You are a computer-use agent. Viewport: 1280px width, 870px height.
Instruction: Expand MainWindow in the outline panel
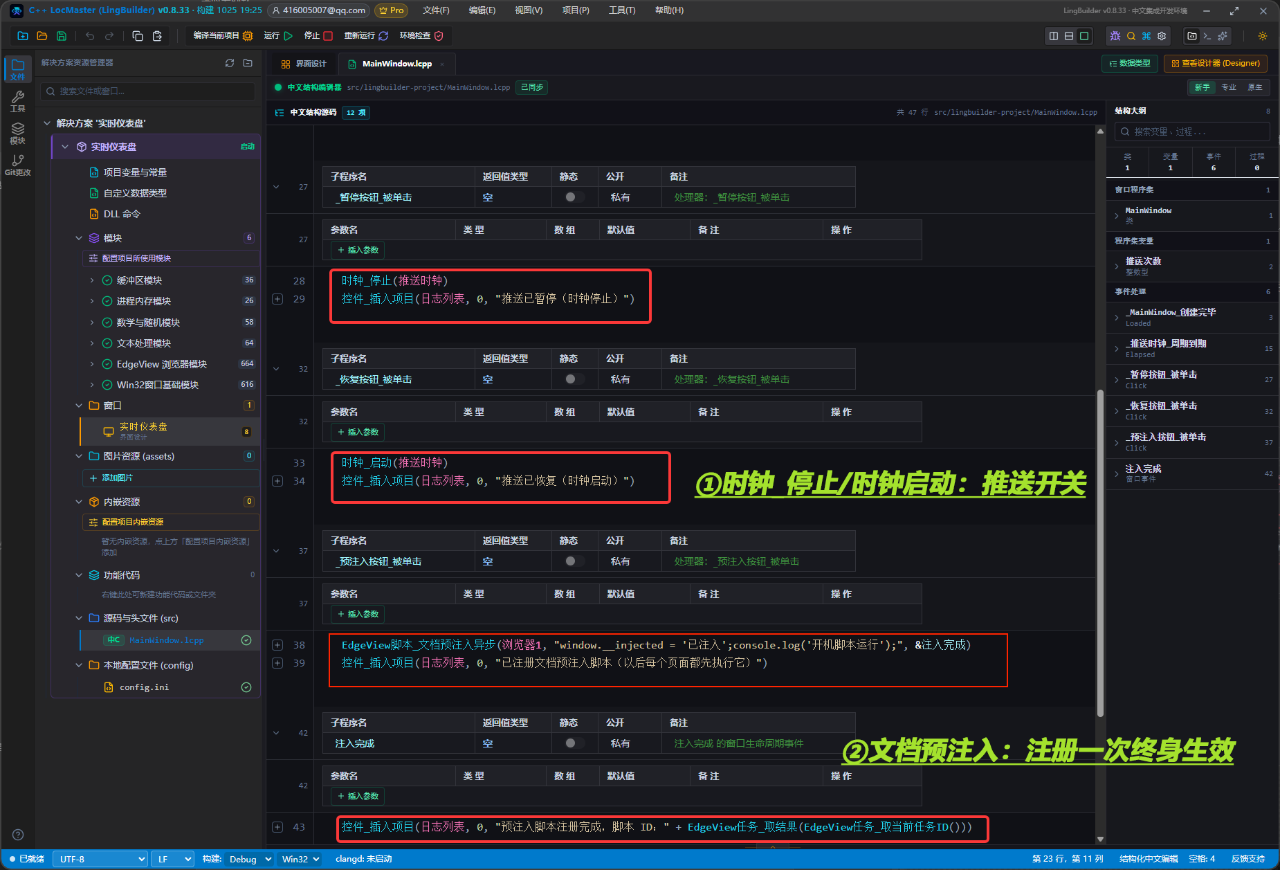click(x=1117, y=216)
